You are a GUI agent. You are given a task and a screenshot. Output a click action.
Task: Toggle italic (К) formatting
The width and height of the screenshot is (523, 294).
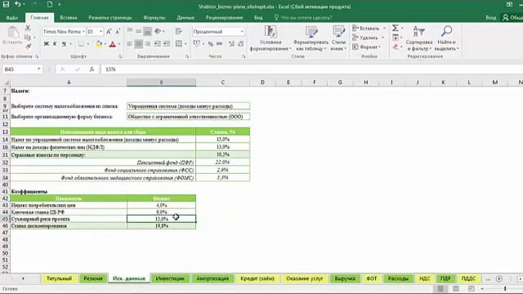point(55,43)
